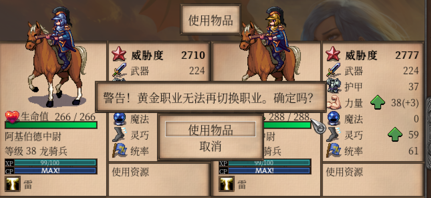Click the green up arrow beside 灵巧 59

coord(395,135)
